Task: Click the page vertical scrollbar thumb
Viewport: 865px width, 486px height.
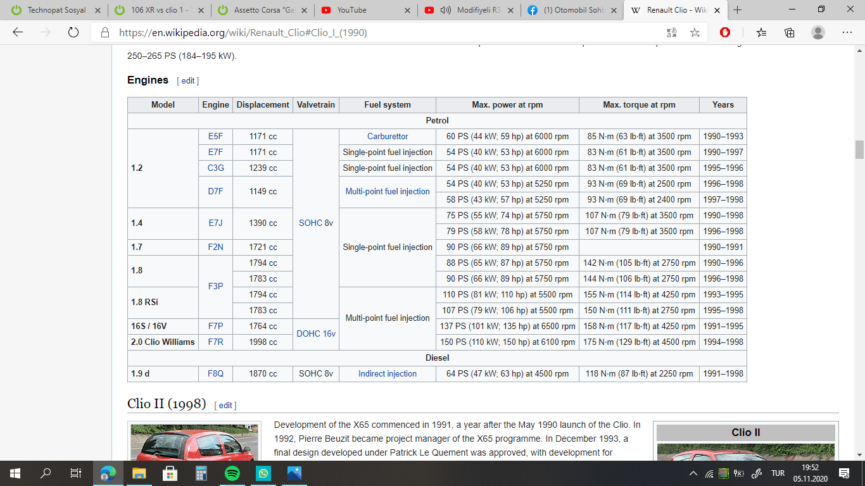Action: (x=859, y=149)
